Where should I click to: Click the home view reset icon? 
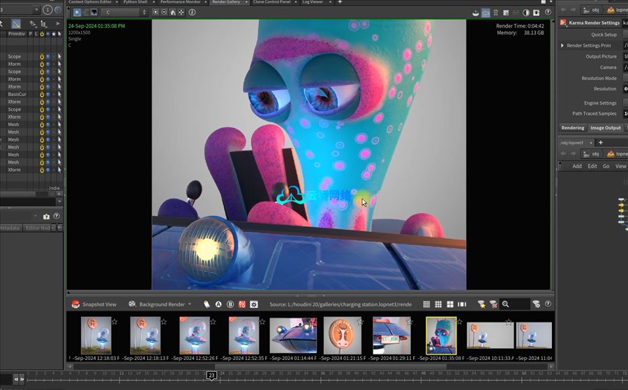tap(173, 13)
